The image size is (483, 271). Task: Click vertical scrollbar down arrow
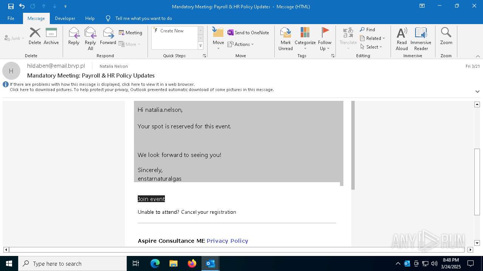(x=477, y=243)
